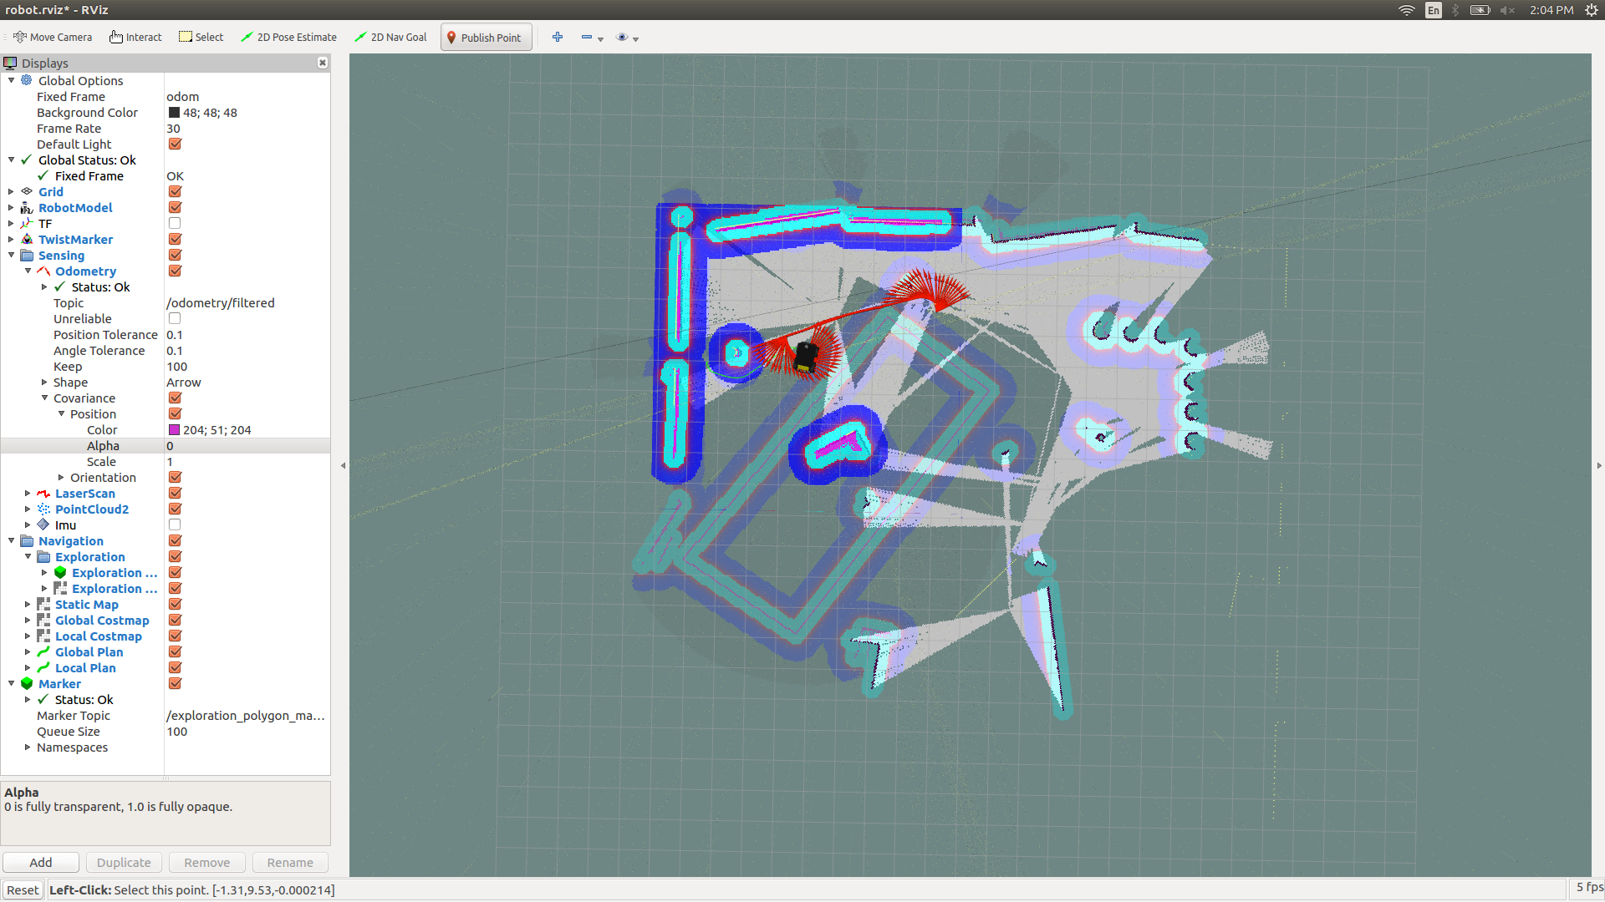Activate the Interact tool
Image resolution: width=1605 pixels, height=902 pixels.
point(135,38)
